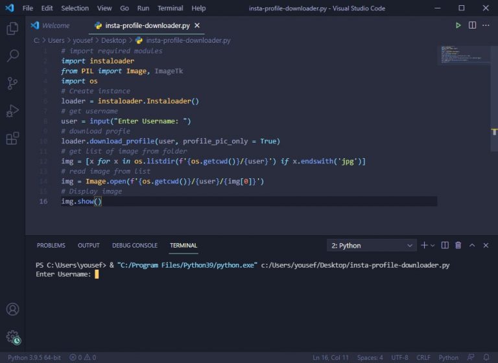Click the 'loader = instaloader.Instaloader()' line
The width and height of the screenshot is (498, 363).
coord(130,101)
